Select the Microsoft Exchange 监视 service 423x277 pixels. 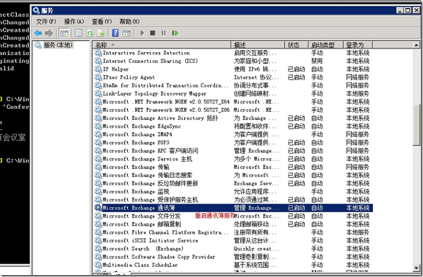pyautogui.click(x=136, y=191)
